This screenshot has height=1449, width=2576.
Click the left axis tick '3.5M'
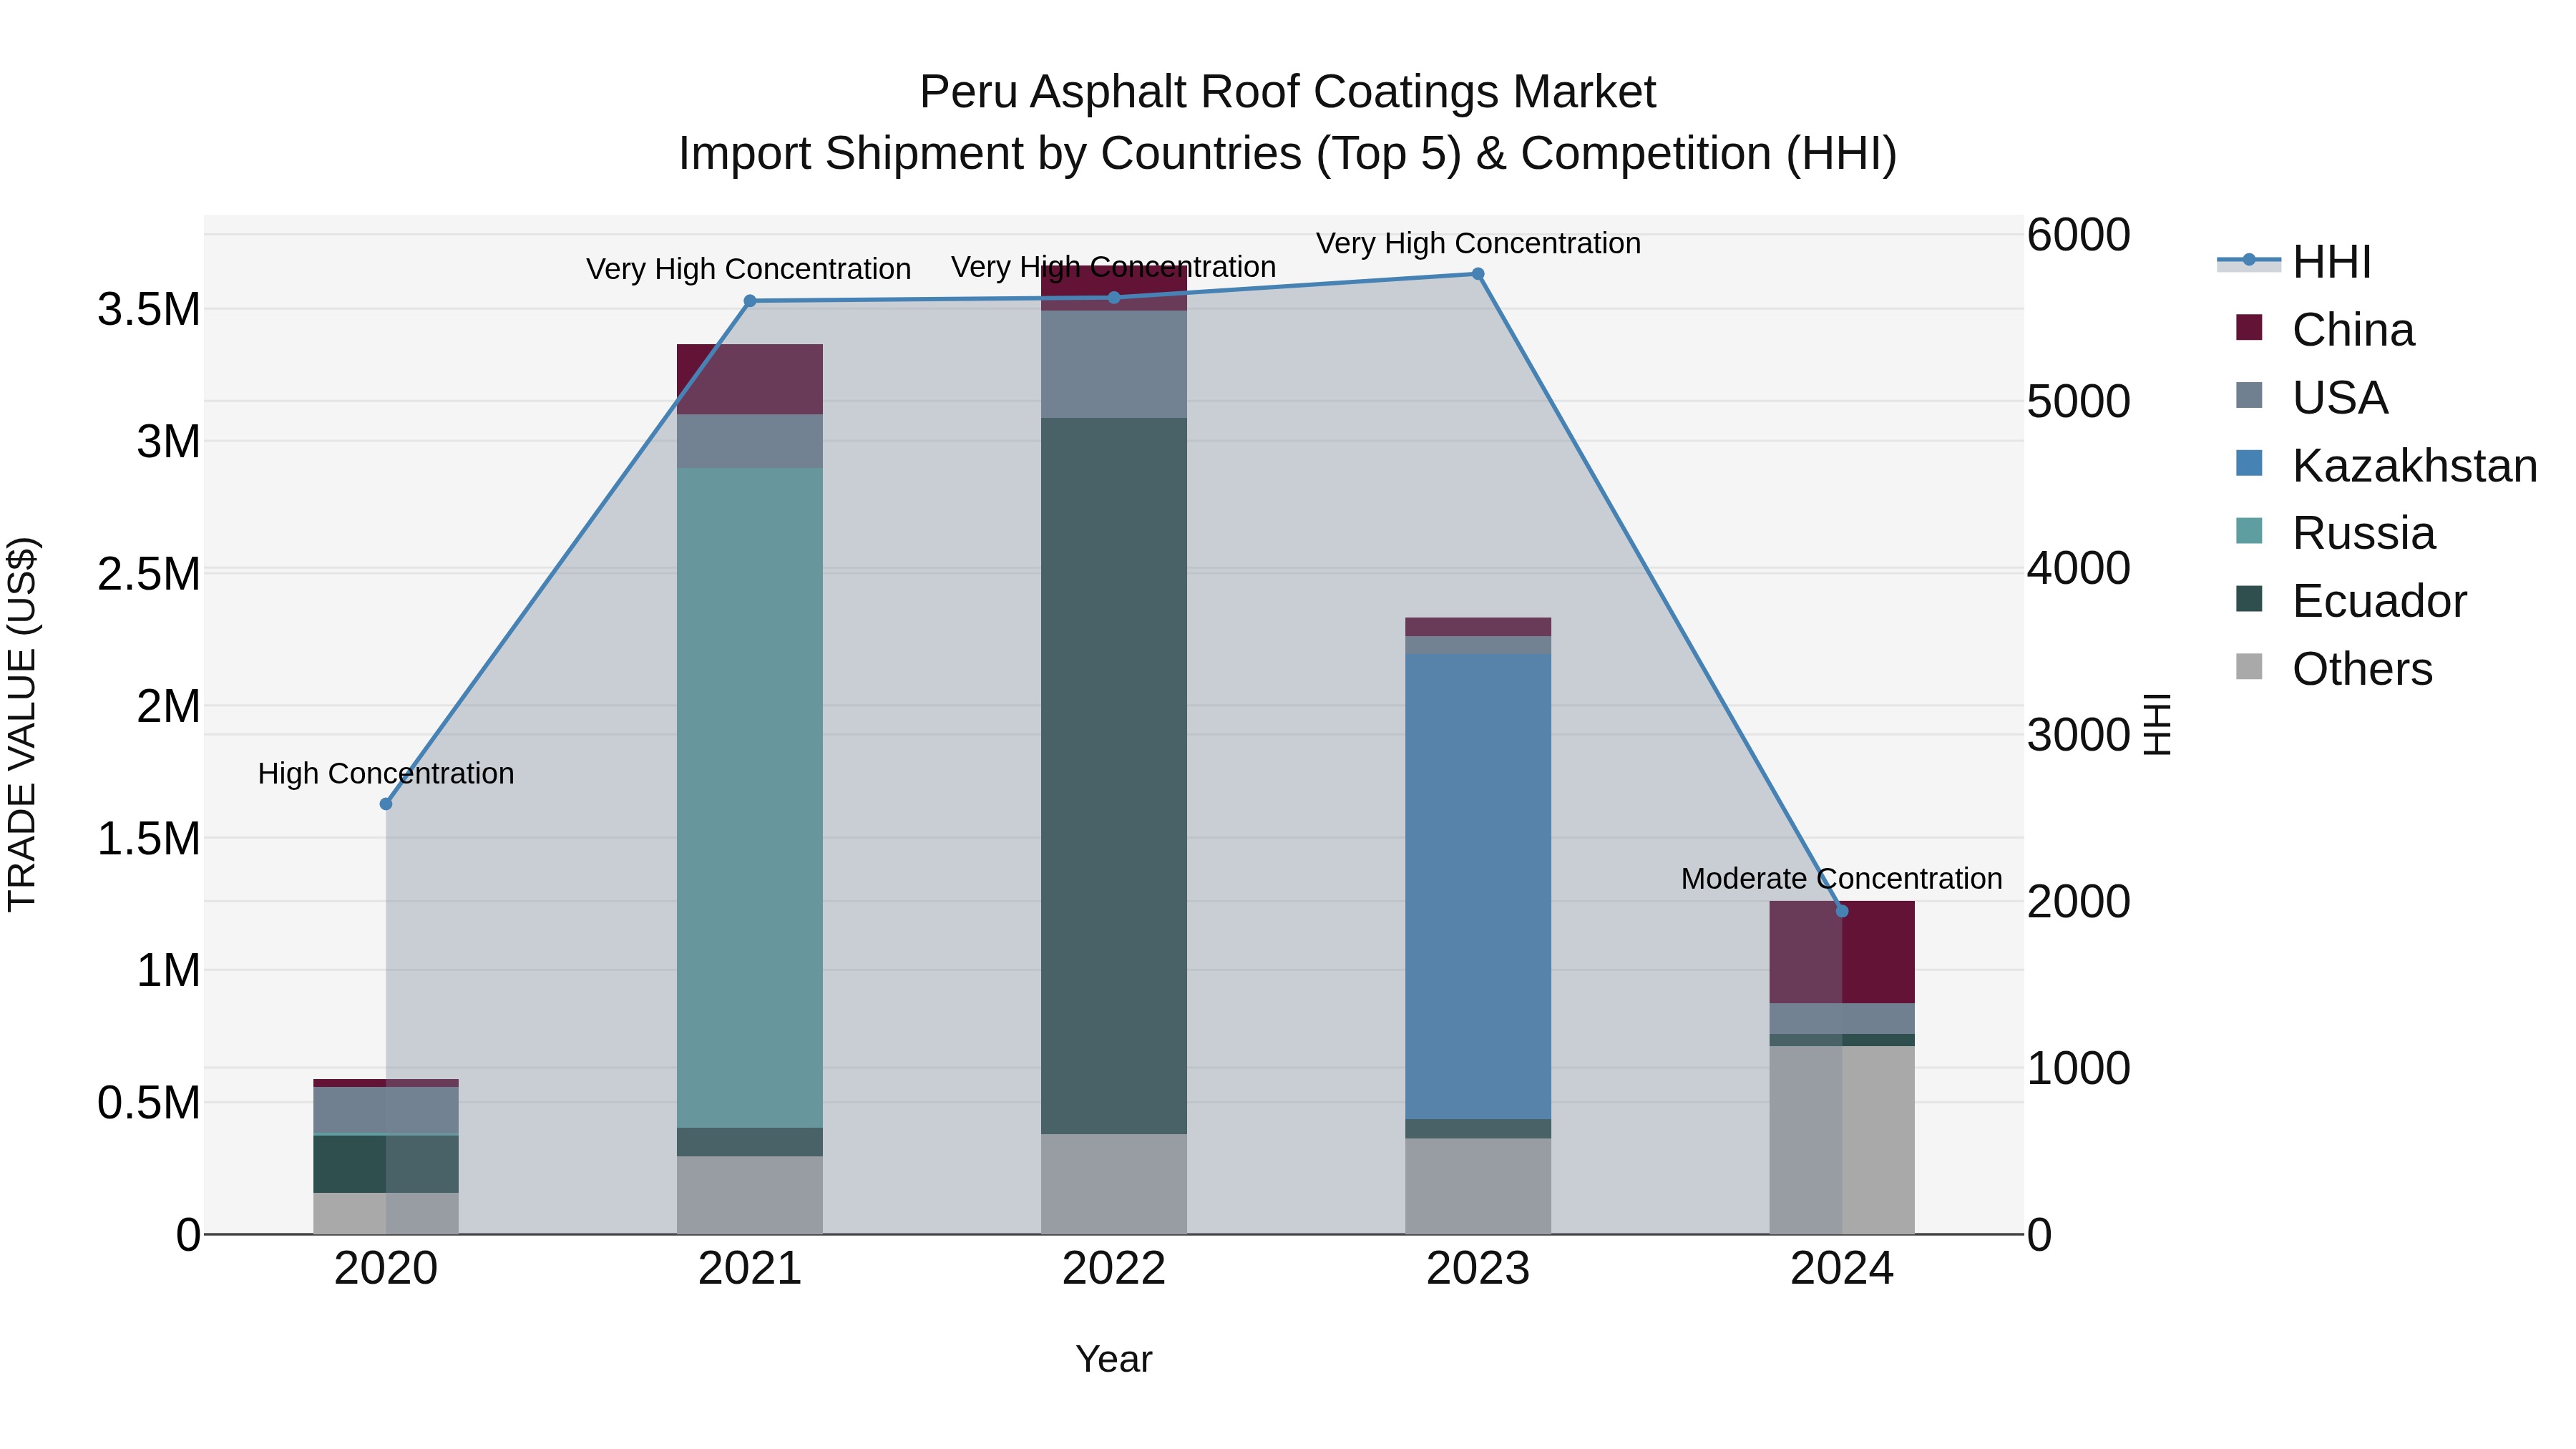(x=149, y=309)
